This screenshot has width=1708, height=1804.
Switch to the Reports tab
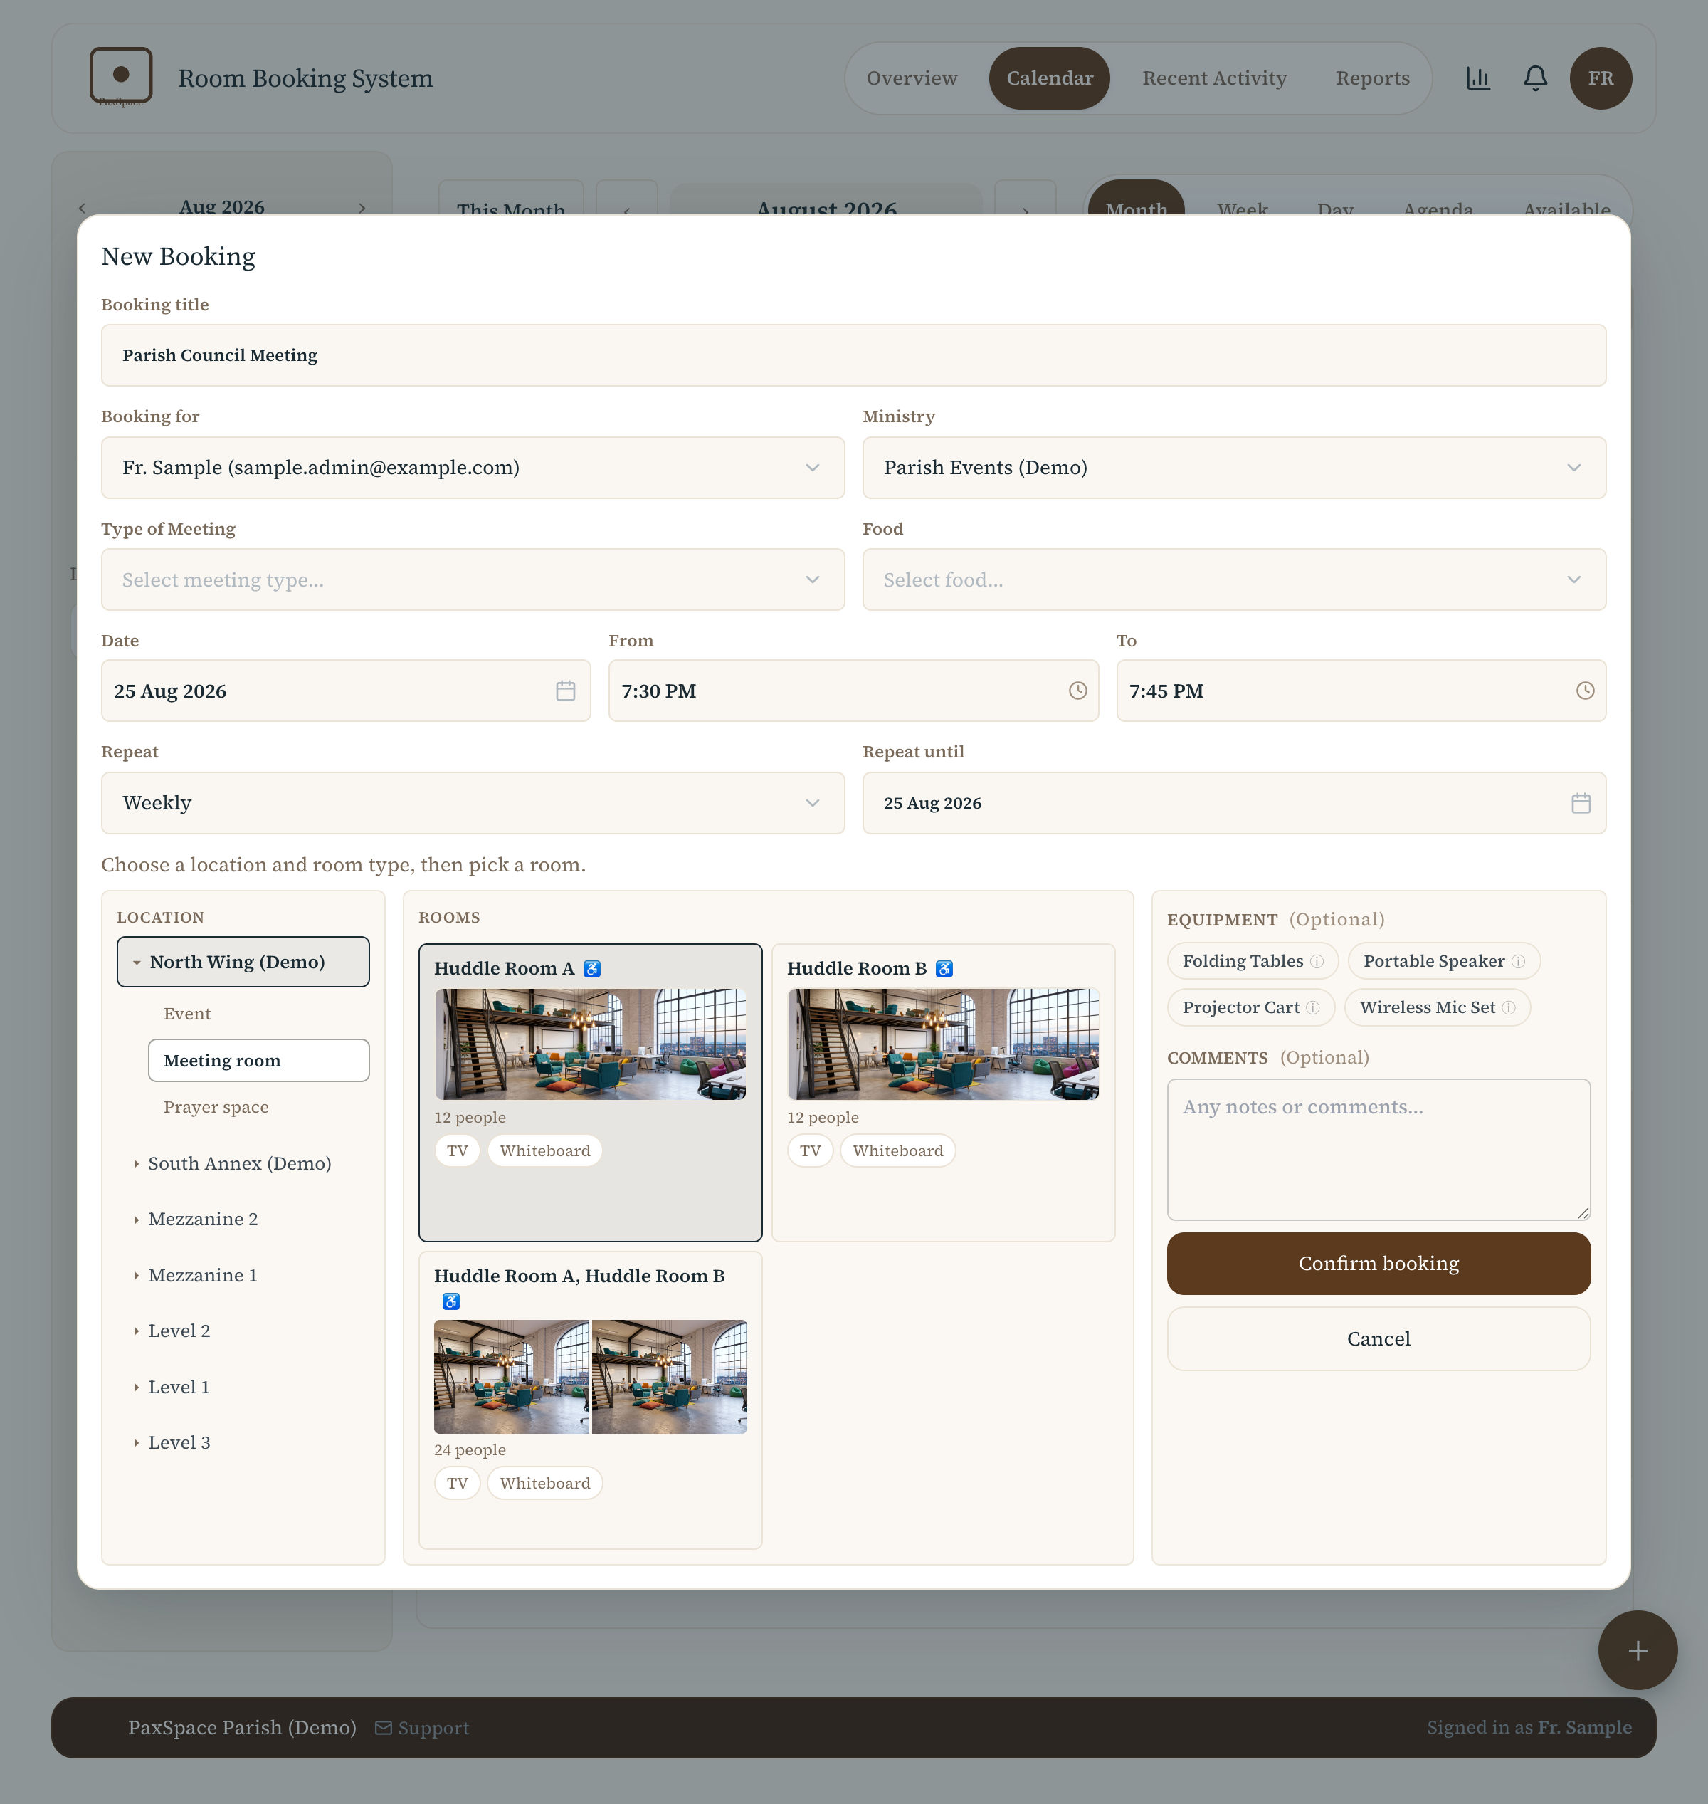(1372, 78)
